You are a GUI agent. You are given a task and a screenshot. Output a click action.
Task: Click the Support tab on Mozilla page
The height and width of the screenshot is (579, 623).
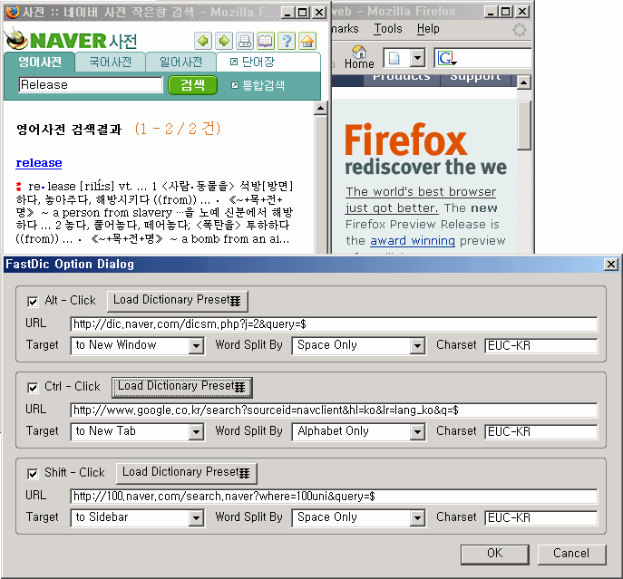[475, 79]
